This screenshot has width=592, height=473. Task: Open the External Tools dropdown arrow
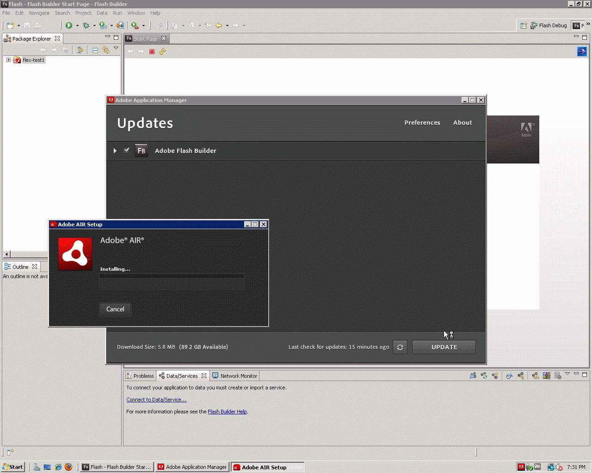tap(143, 25)
